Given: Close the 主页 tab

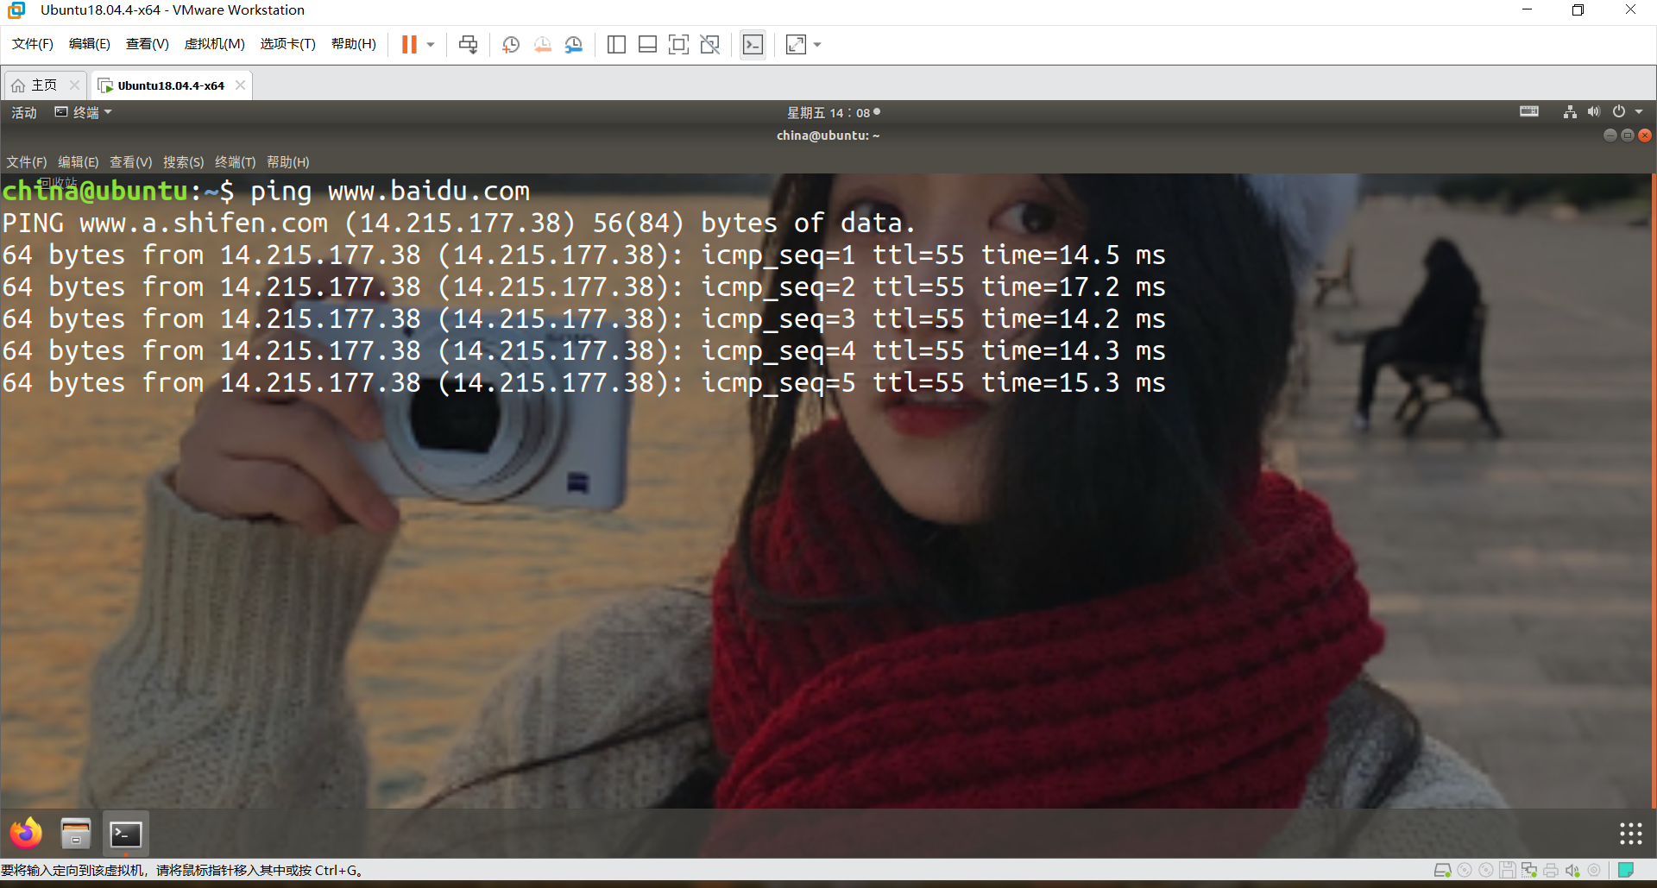Looking at the screenshot, I should [74, 85].
